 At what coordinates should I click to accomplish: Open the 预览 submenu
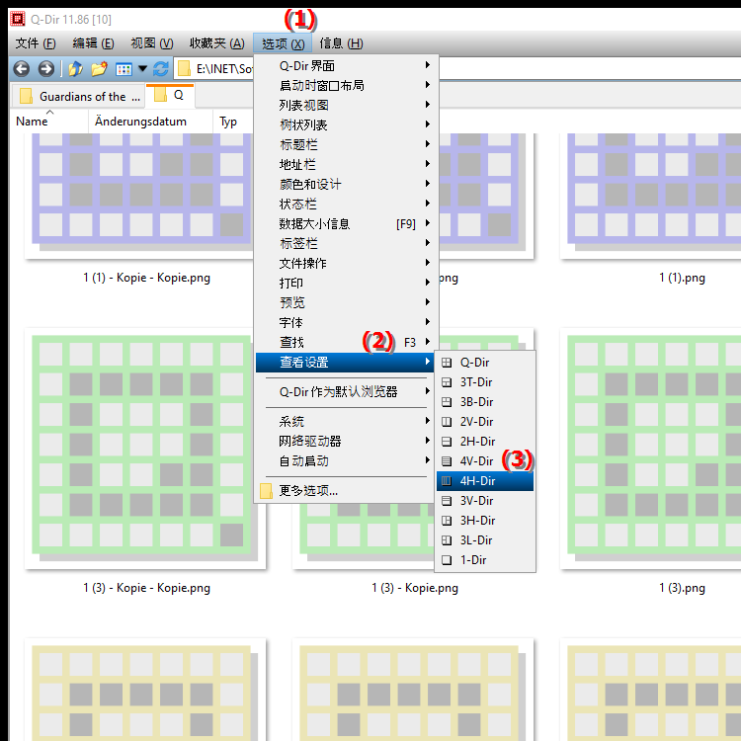coord(345,302)
